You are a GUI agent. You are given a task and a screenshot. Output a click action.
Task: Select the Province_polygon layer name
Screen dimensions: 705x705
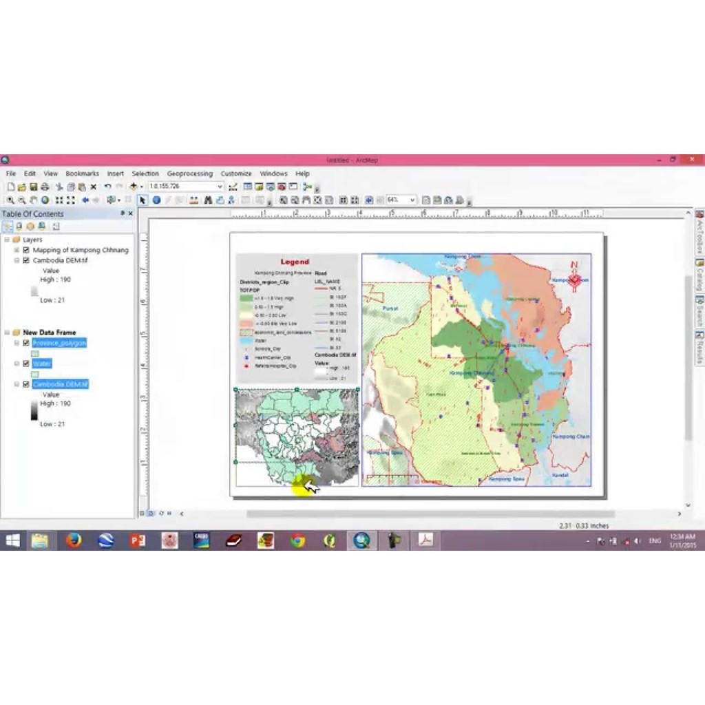pos(59,343)
